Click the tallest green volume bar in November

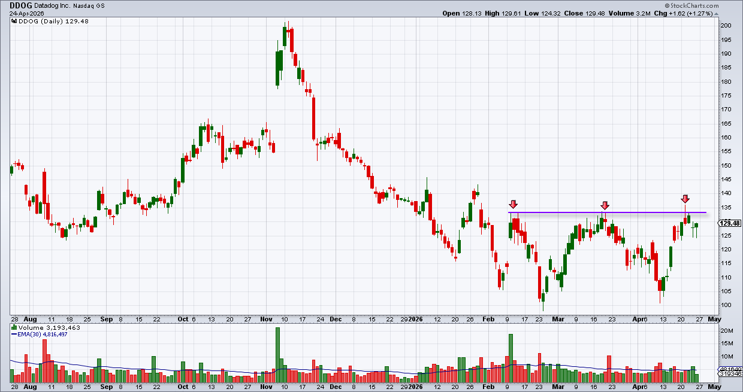(277, 355)
